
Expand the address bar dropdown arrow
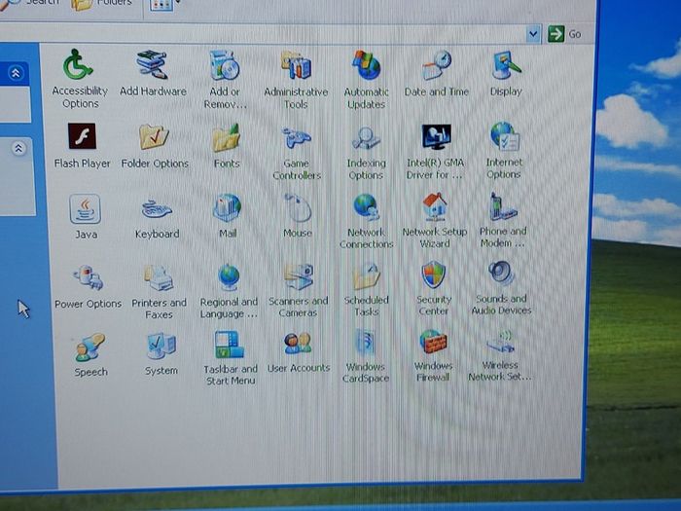point(534,34)
